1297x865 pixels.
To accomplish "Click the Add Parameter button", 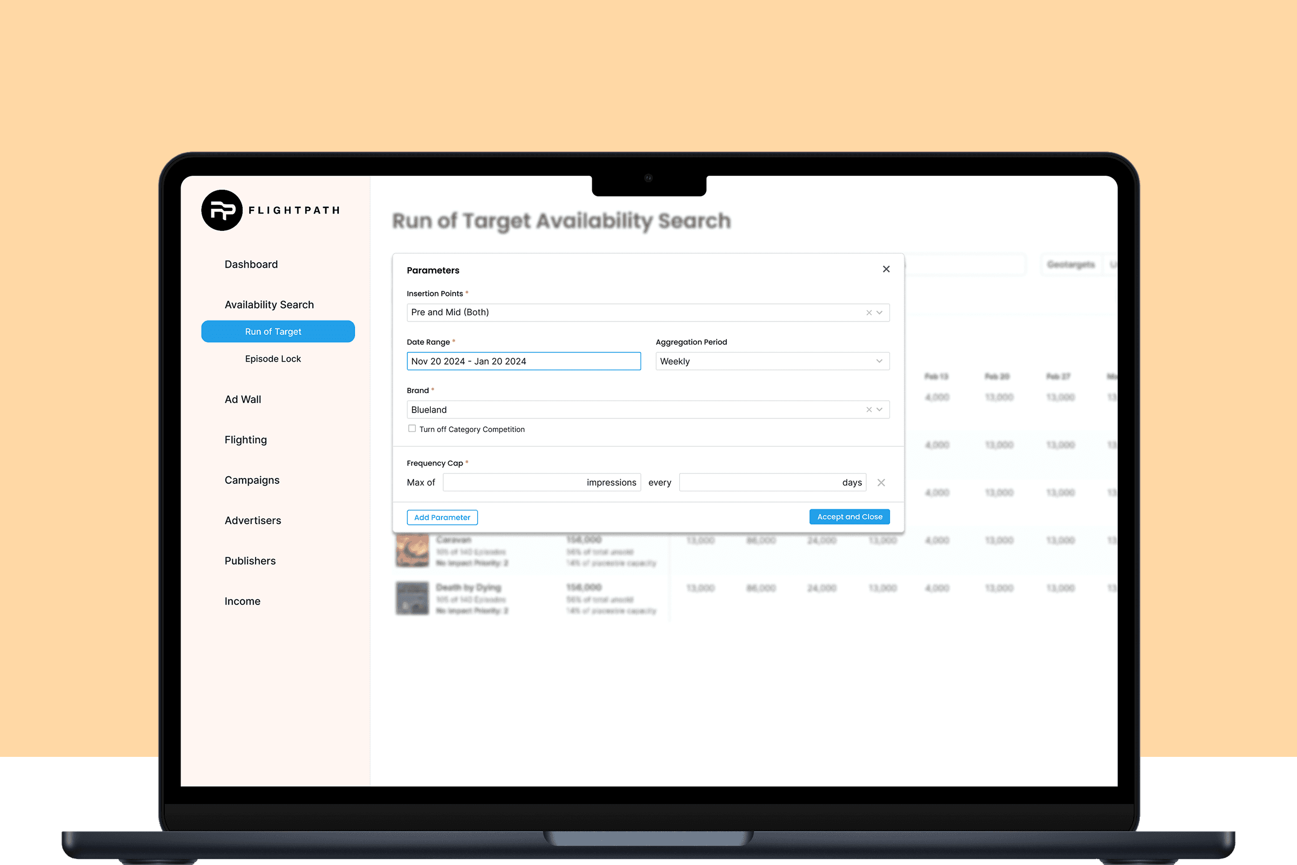I will click(442, 517).
